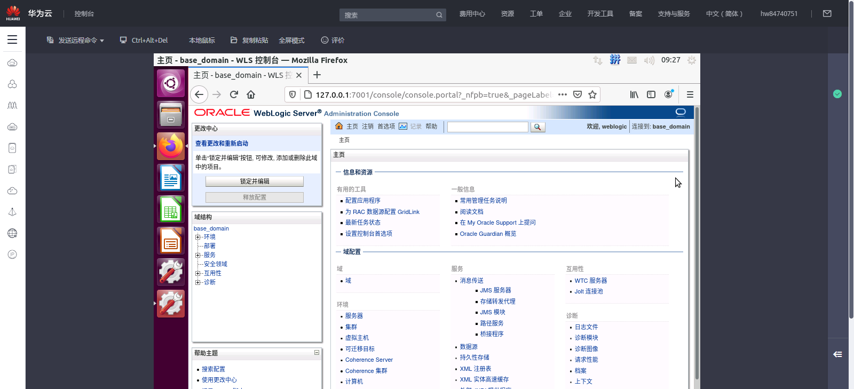Viewport: 854px width, 389px height.
Task: Click 注销 to log out of WebLogic
Action: [x=368, y=126]
